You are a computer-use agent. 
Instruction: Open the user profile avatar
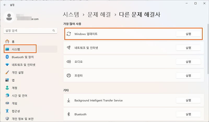[9, 17]
